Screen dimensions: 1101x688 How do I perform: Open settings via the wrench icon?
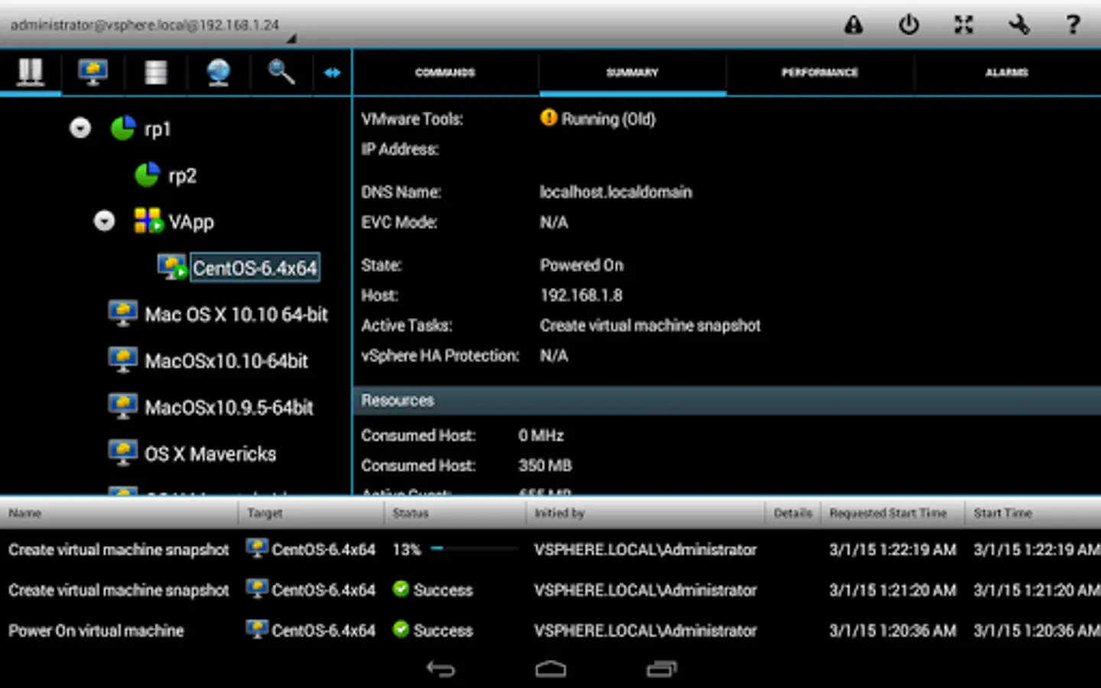[1018, 25]
